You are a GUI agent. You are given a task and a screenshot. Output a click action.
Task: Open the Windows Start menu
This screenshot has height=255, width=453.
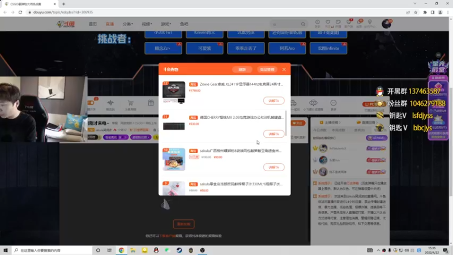click(x=5, y=250)
